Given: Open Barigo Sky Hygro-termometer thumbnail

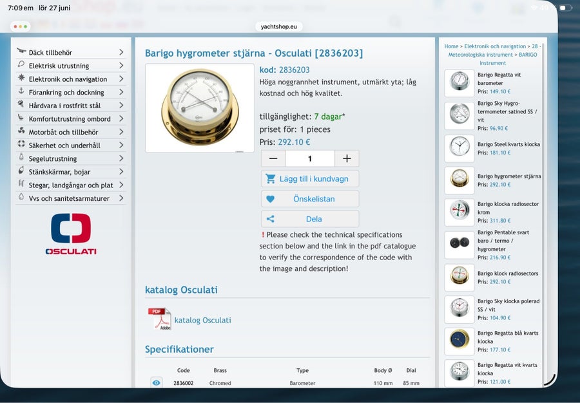Looking at the screenshot, I should pos(459,116).
